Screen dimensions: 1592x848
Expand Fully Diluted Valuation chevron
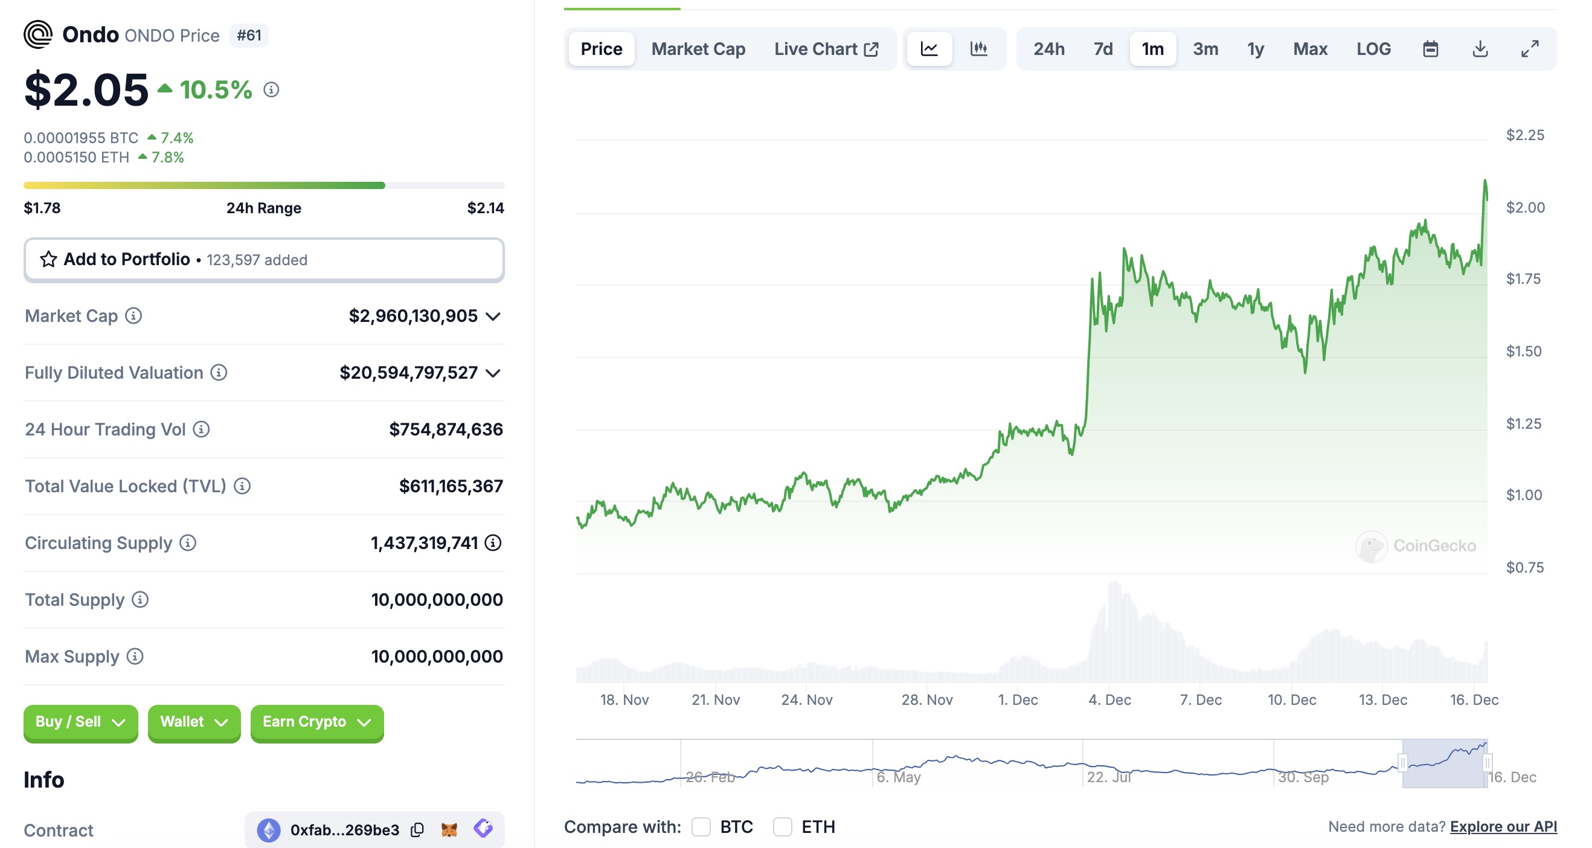coord(493,373)
